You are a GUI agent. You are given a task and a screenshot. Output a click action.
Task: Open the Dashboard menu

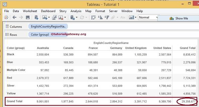click(48, 11)
